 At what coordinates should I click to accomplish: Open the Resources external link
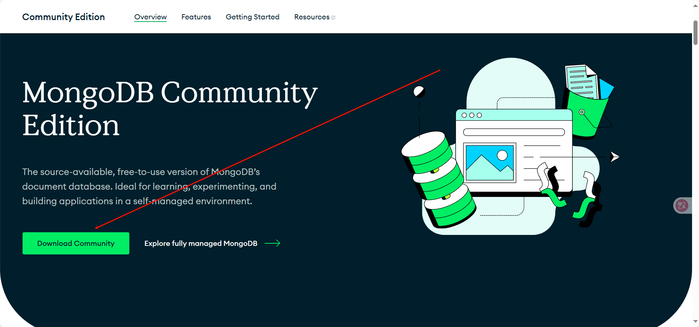[315, 17]
